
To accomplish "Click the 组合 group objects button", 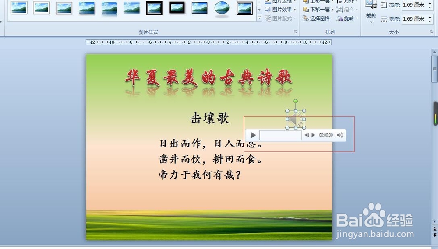I will (347, 9).
